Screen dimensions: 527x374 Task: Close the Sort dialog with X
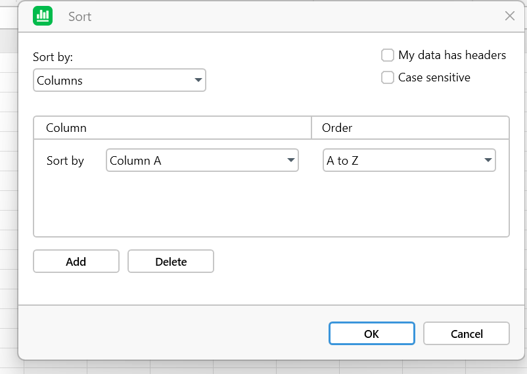pos(509,16)
